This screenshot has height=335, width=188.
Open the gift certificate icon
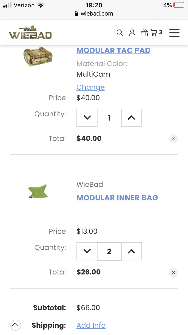145,33
